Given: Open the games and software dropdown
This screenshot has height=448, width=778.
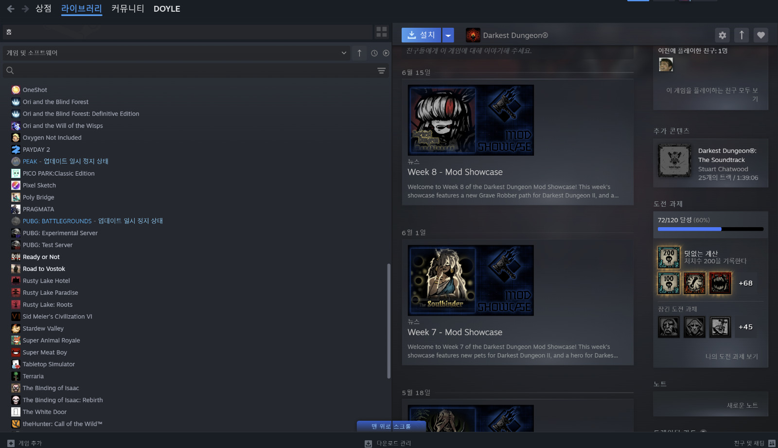Looking at the screenshot, I should (177, 53).
